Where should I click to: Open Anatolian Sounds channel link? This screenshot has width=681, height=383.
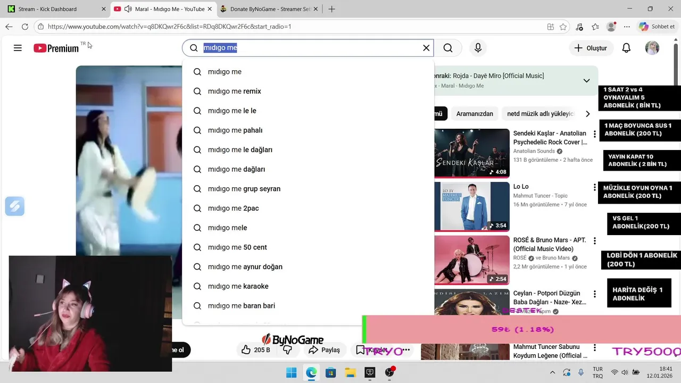[534, 151]
